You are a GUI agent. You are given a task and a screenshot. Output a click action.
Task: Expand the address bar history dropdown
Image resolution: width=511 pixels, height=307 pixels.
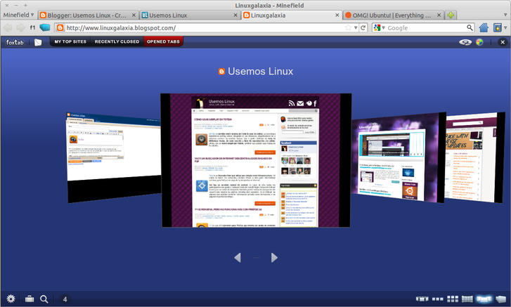click(356, 28)
